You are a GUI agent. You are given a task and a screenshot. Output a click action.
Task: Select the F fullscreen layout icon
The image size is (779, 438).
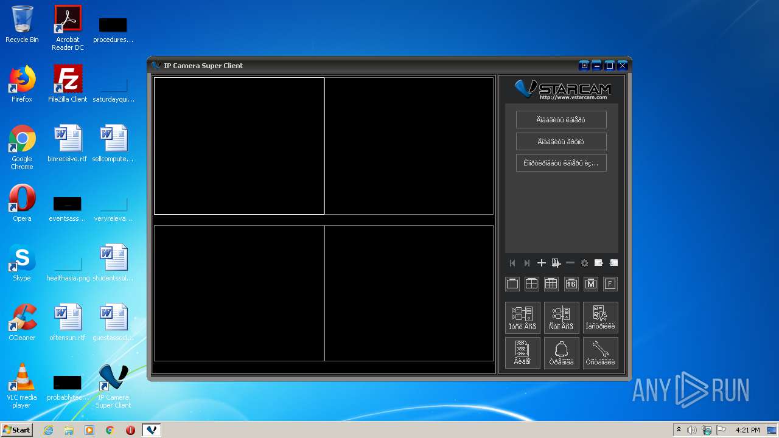[610, 283]
